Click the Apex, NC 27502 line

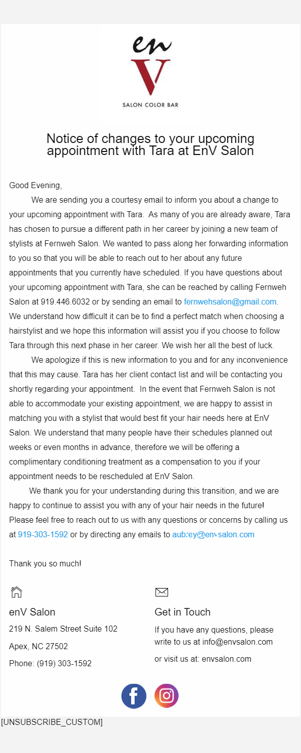tap(39, 646)
